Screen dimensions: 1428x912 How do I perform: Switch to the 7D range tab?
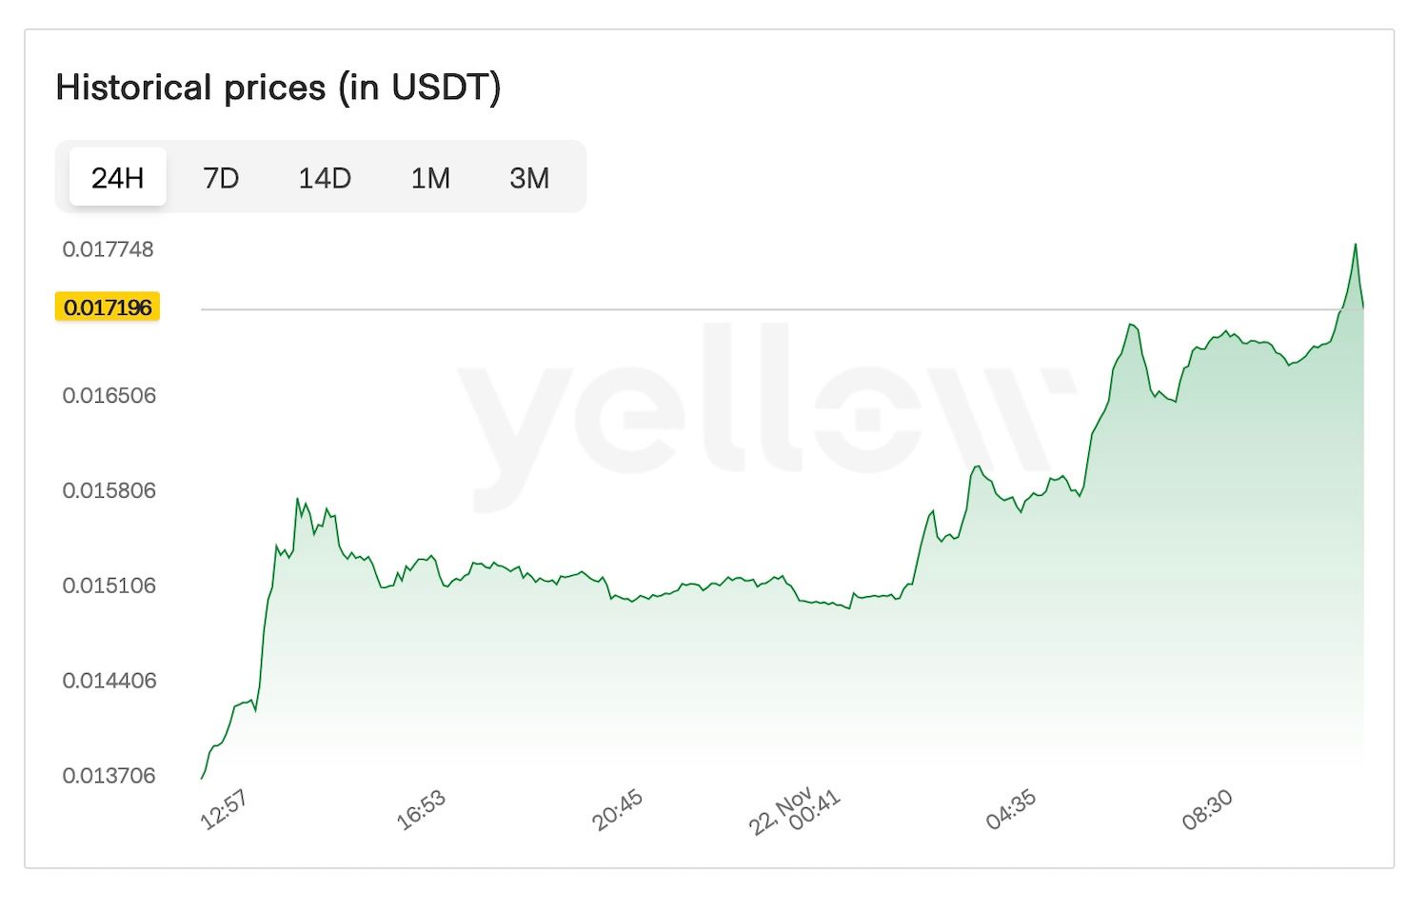tap(221, 178)
